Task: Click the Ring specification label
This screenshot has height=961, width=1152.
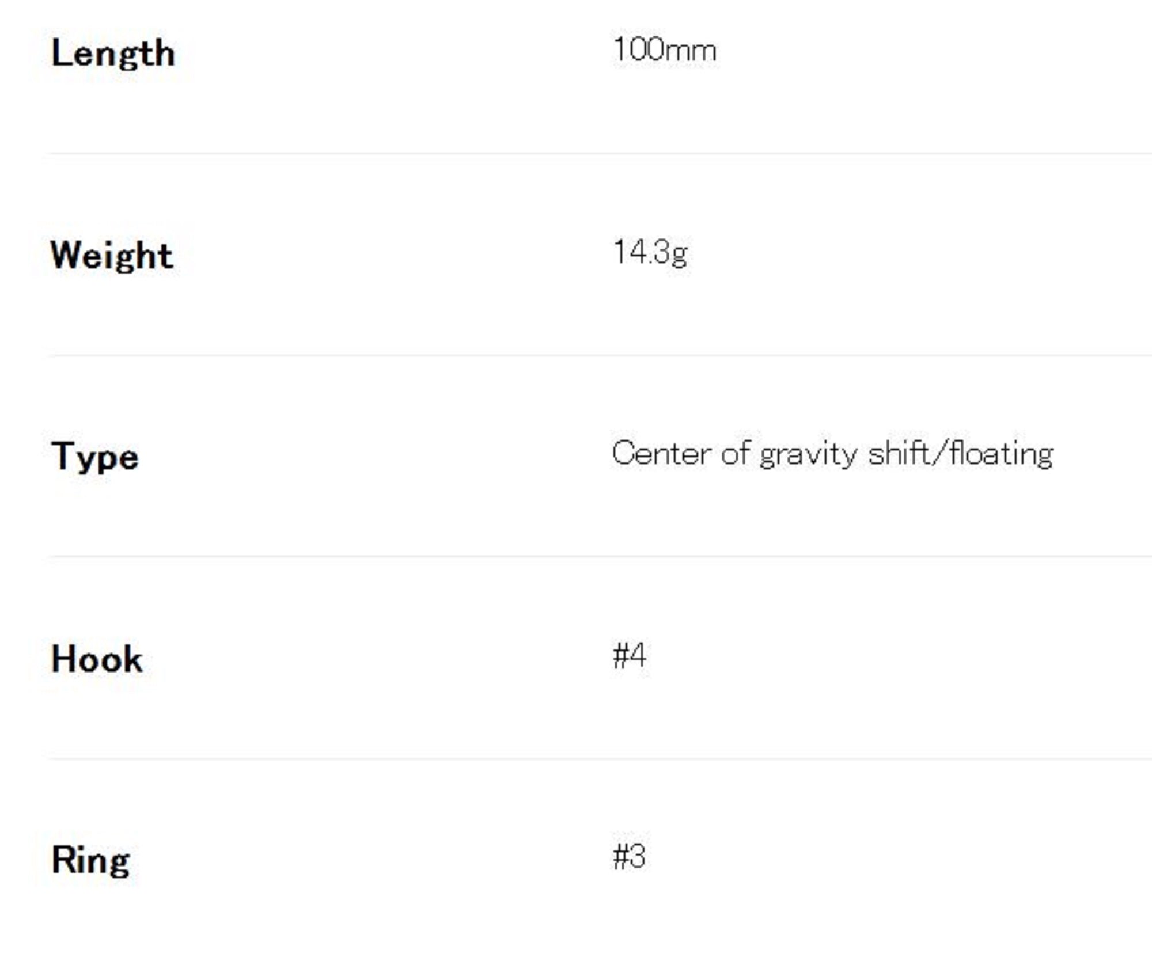Action: pyautogui.click(x=90, y=860)
